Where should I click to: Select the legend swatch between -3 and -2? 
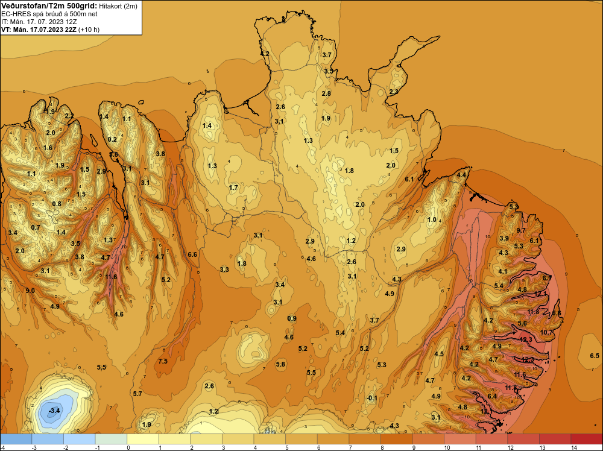[x=48, y=439]
